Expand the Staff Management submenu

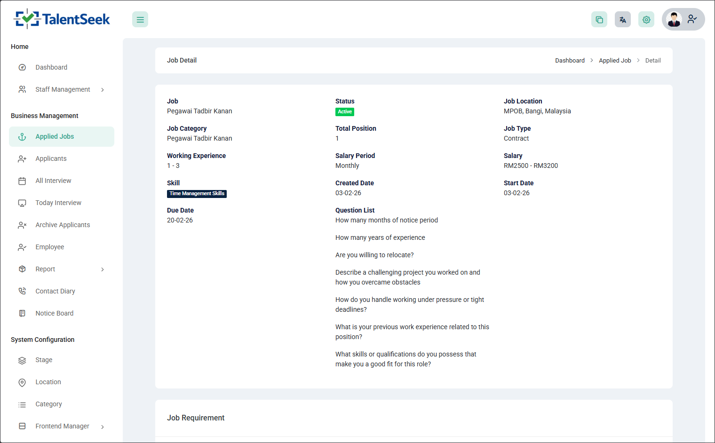(103, 90)
